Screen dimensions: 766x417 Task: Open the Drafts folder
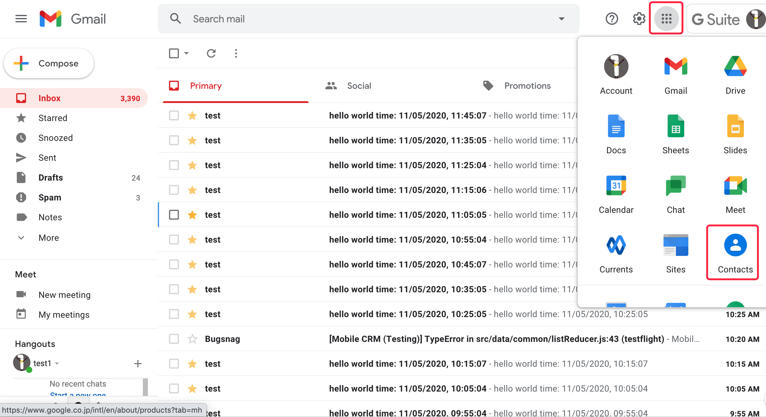pos(51,177)
